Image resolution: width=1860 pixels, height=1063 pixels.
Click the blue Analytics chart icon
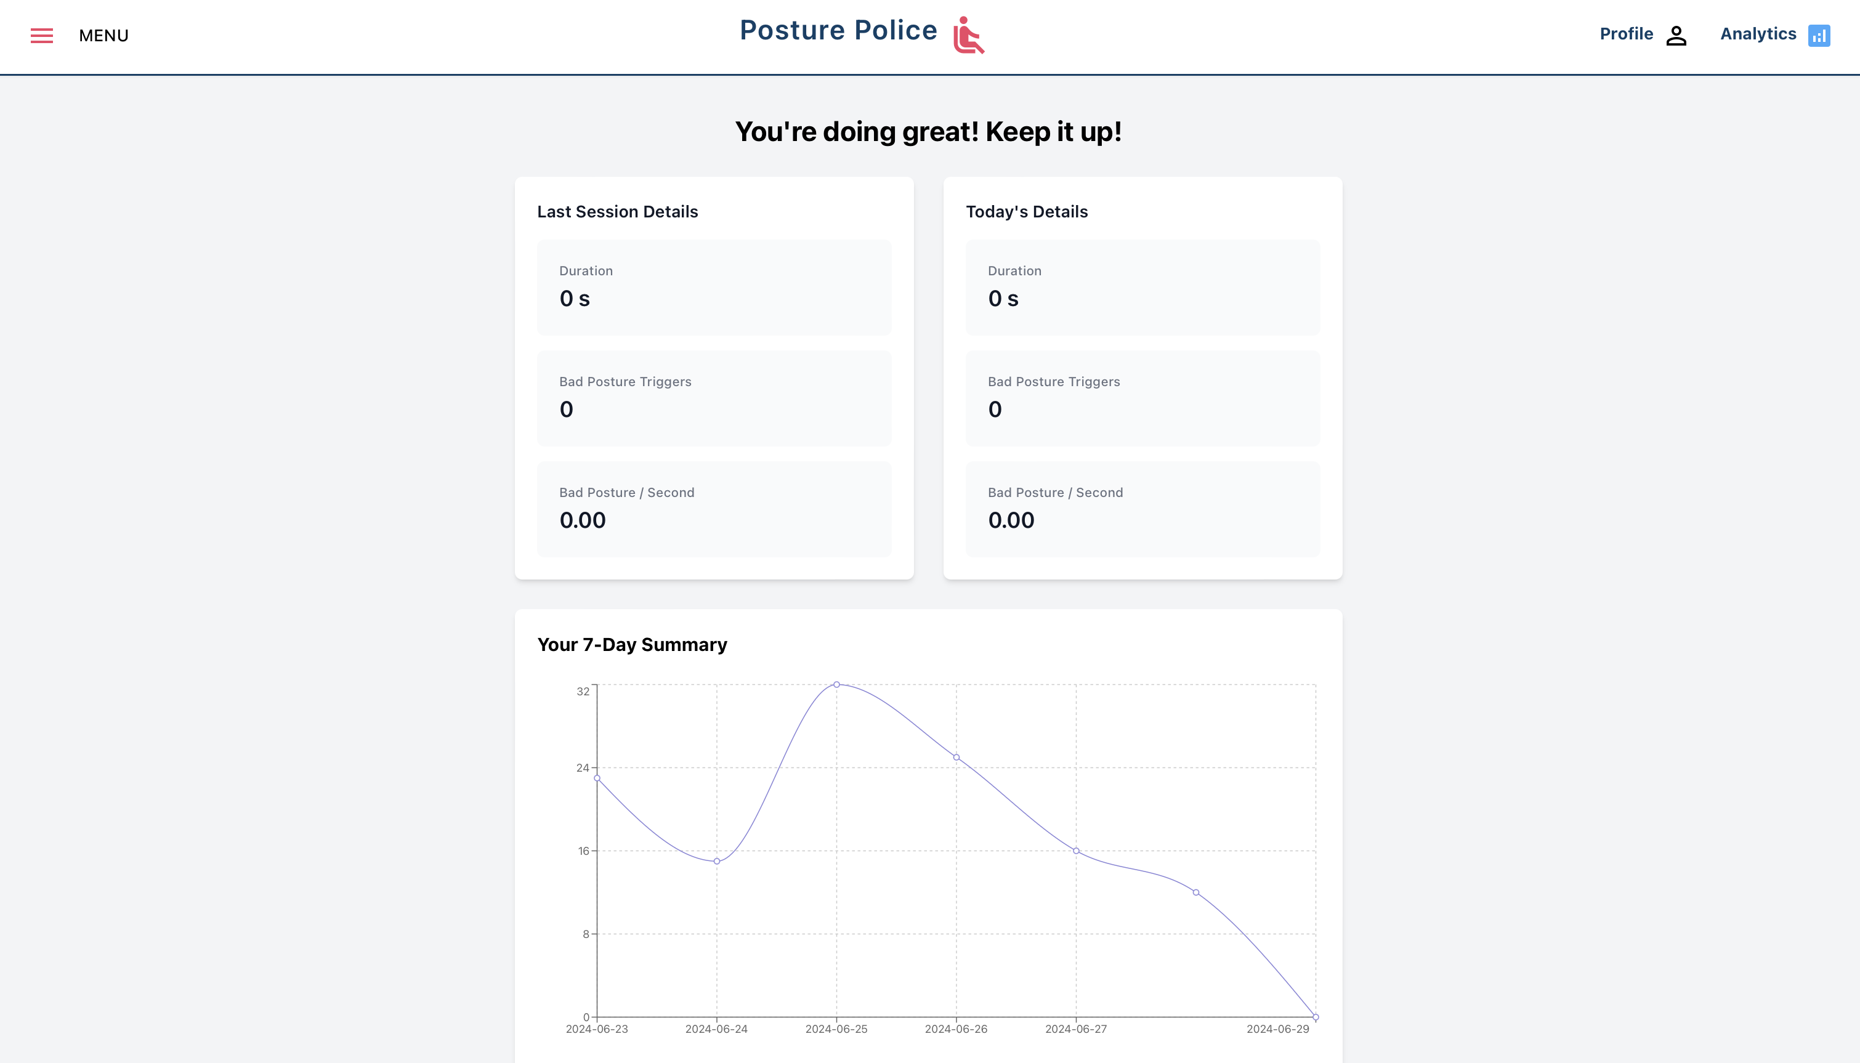pos(1818,36)
